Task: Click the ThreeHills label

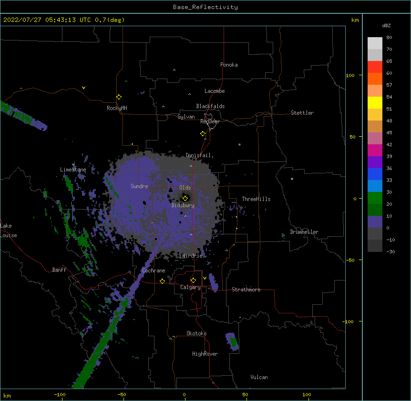Action: [256, 199]
